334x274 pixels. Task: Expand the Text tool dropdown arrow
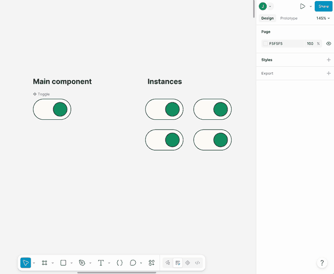(109, 263)
